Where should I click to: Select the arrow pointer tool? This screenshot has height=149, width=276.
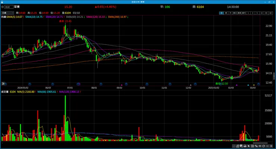click(248, 146)
